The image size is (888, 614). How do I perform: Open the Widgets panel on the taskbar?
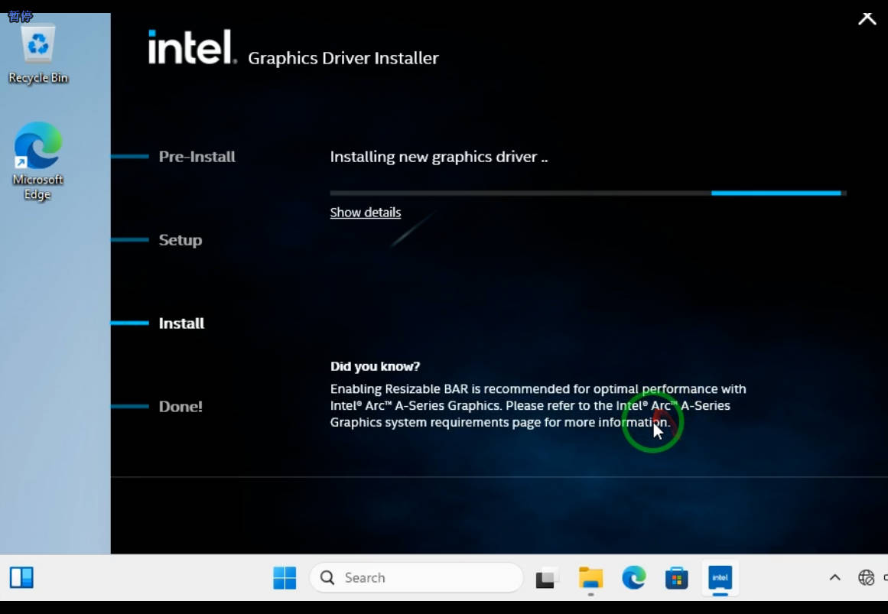point(22,578)
